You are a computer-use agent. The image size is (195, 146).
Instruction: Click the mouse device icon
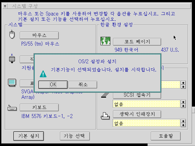pos(12,34)
